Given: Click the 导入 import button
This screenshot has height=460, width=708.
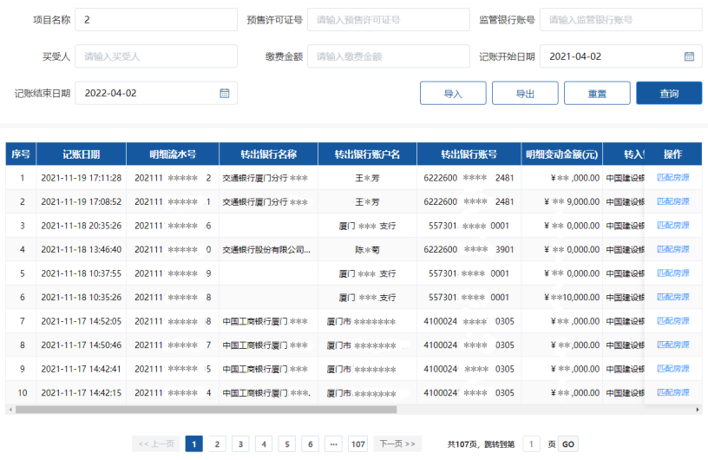Looking at the screenshot, I should tap(453, 93).
